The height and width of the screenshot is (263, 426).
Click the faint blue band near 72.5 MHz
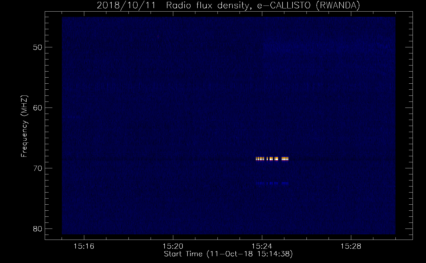click(272, 184)
